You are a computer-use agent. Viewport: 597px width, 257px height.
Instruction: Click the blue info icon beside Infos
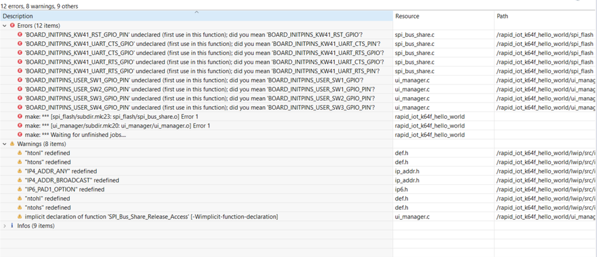[12, 225]
